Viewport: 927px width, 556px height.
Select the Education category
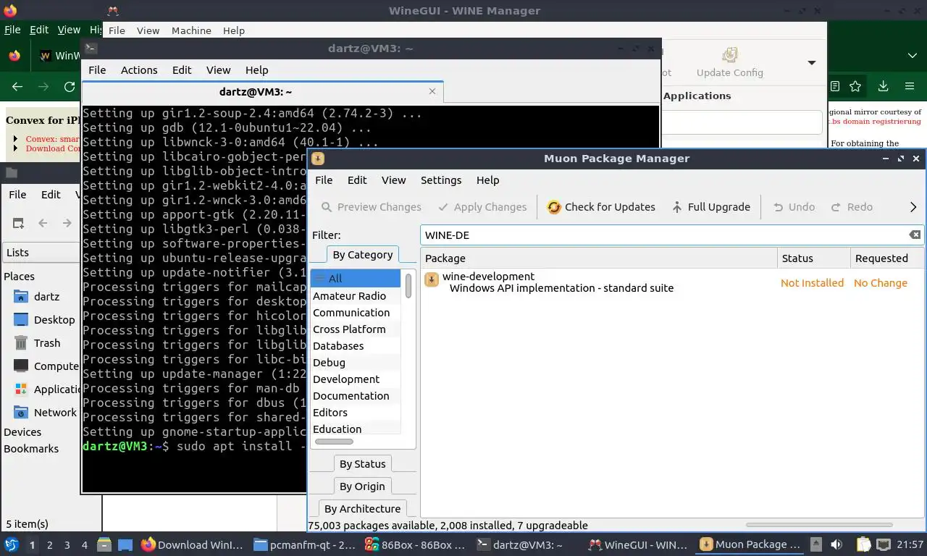coord(355,429)
